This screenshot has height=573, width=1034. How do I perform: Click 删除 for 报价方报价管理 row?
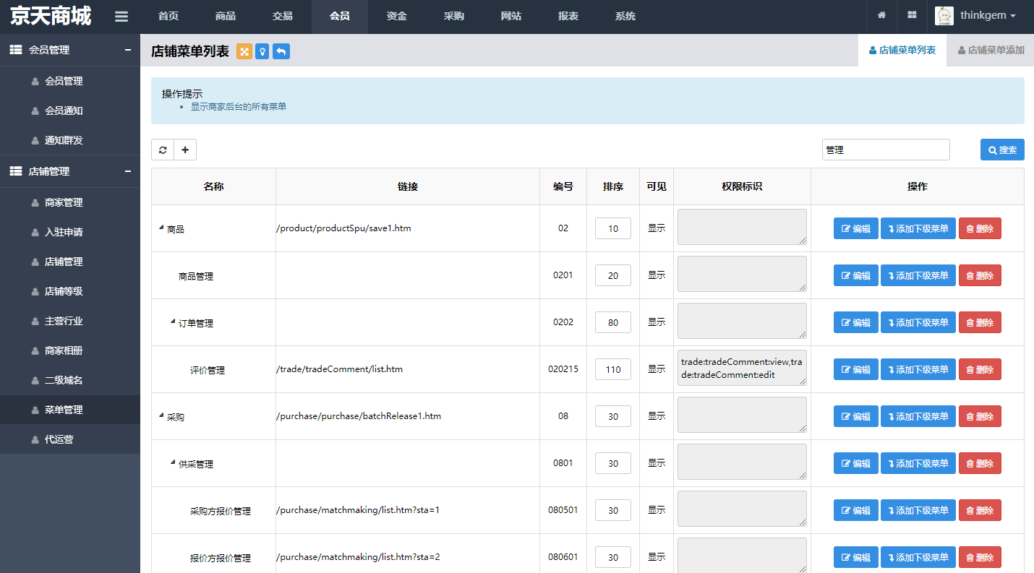980,557
